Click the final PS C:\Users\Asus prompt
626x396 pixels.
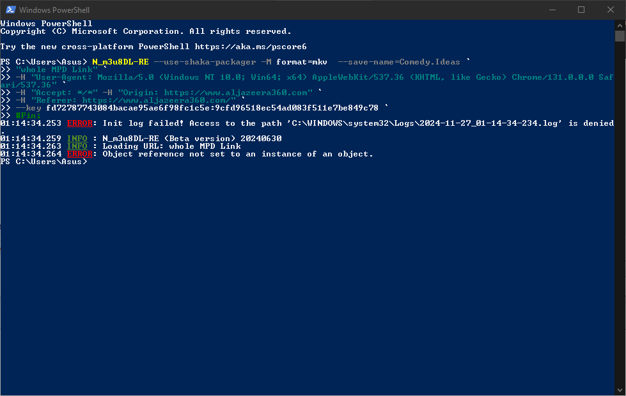click(x=43, y=162)
